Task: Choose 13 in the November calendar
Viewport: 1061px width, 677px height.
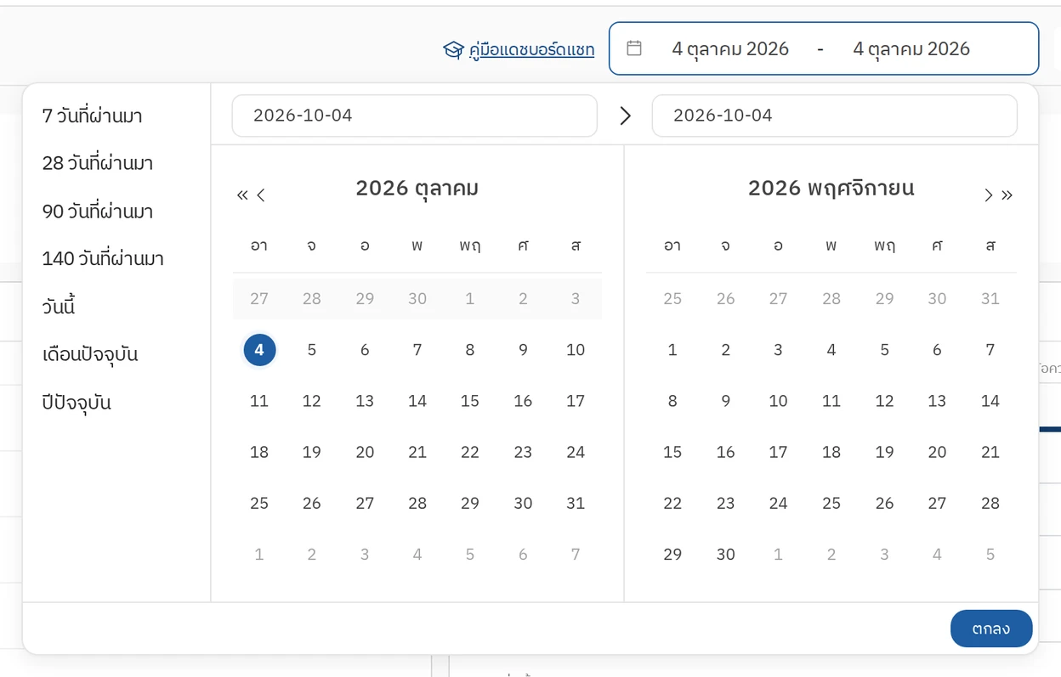Action: tap(937, 401)
